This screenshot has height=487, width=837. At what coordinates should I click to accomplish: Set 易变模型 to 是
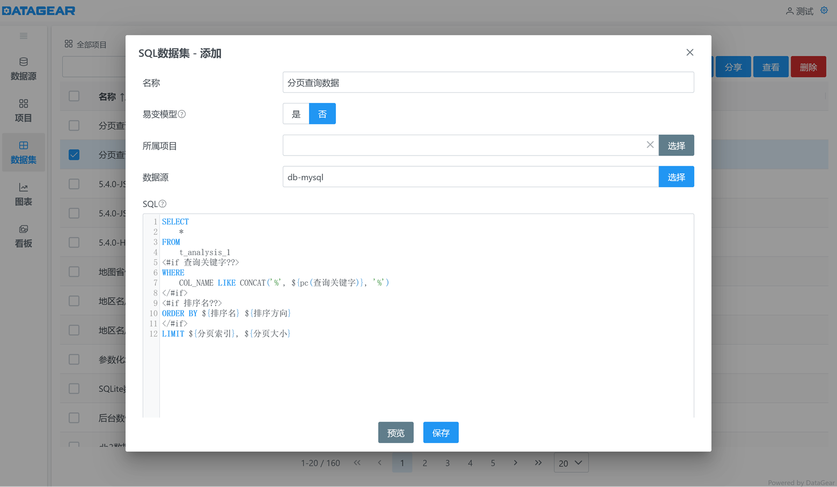coord(296,114)
